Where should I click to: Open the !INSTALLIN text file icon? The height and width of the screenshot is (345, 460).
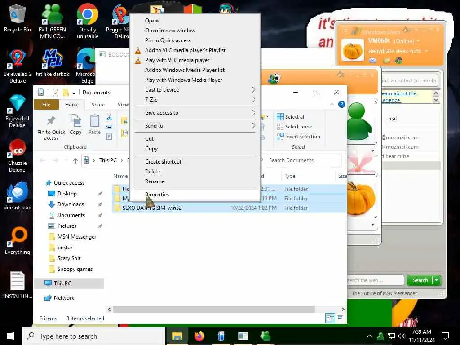click(x=18, y=285)
